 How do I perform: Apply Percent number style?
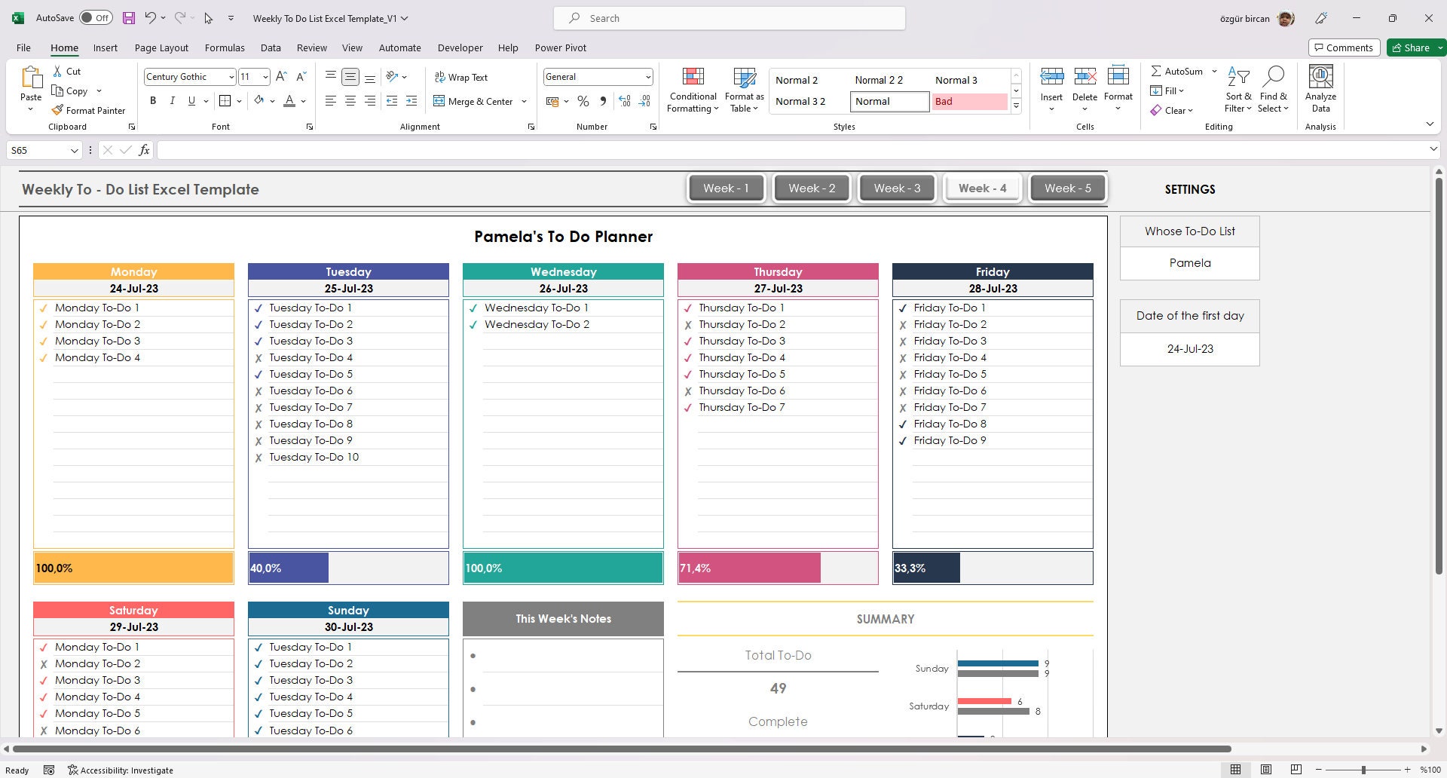coord(583,100)
